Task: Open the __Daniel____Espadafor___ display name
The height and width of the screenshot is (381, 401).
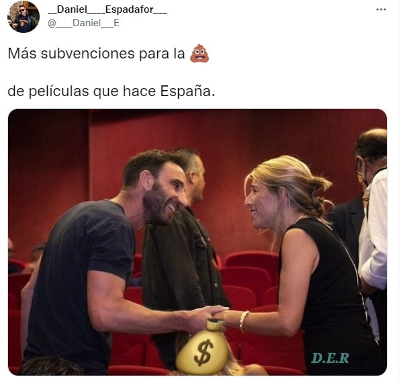Action: (107, 9)
